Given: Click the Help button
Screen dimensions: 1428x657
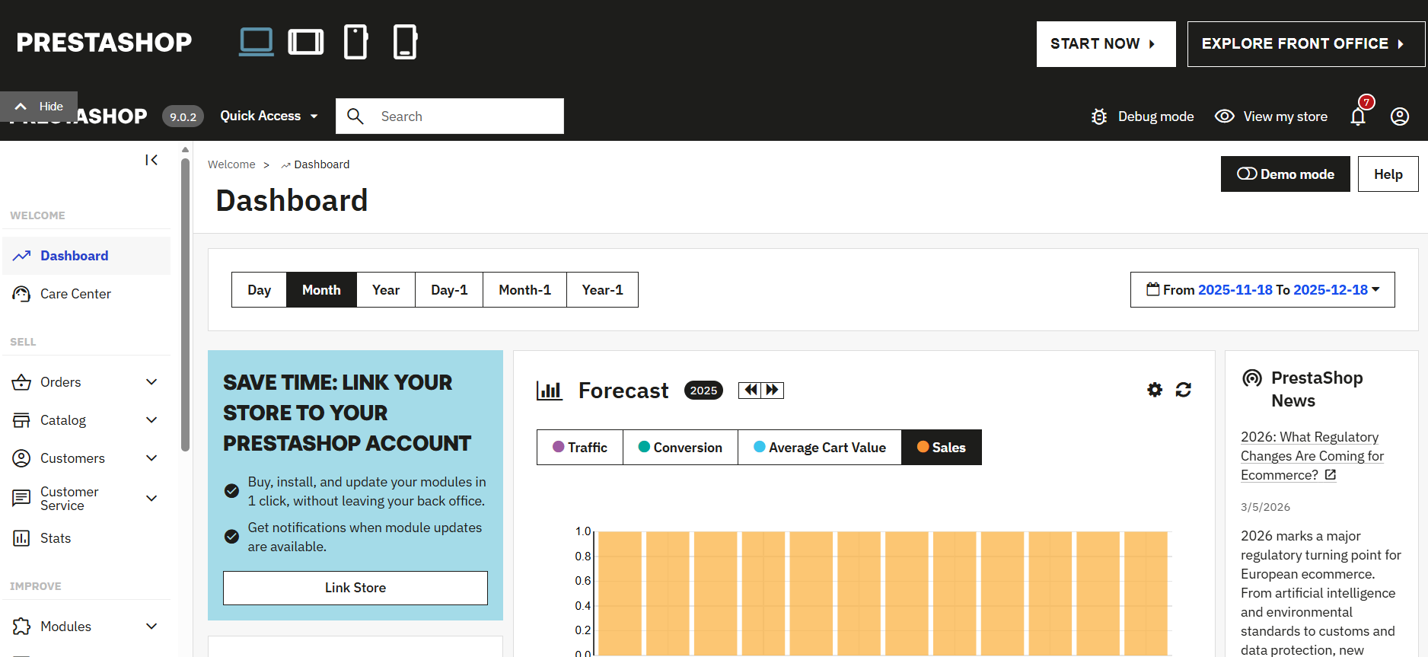Looking at the screenshot, I should pyautogui.click(x=1388, y=174).
